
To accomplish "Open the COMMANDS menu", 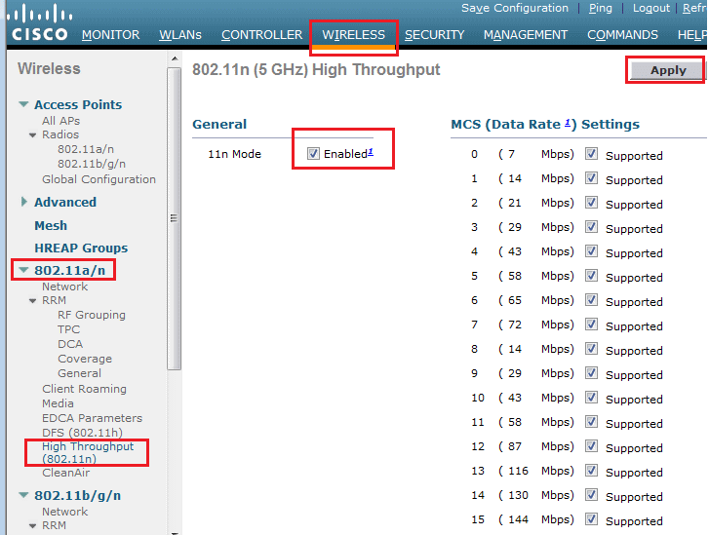I will 622,35.
